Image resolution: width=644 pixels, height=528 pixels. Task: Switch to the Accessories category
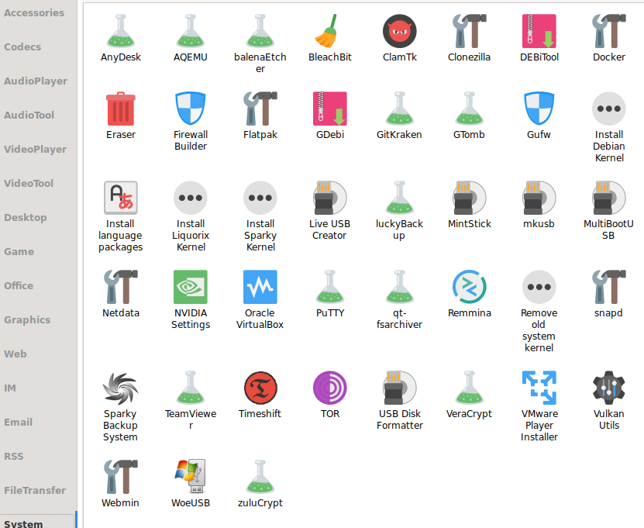click(34, 12)
